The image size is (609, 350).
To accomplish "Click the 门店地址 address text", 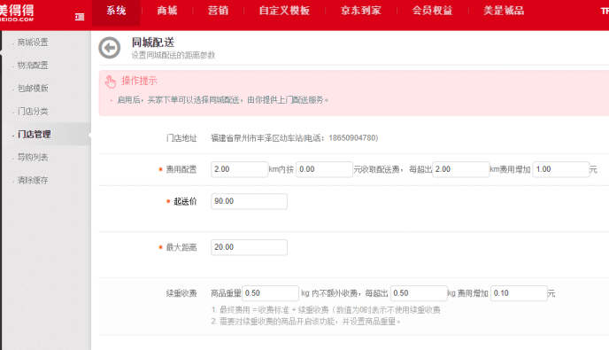I will tap(295, 138).
